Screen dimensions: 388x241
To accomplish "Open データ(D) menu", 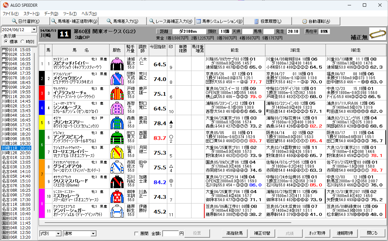I will coord(51,14).
